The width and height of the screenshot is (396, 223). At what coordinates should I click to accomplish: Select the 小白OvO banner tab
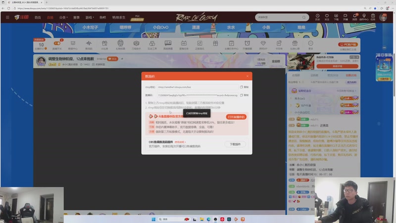(160, 27)
